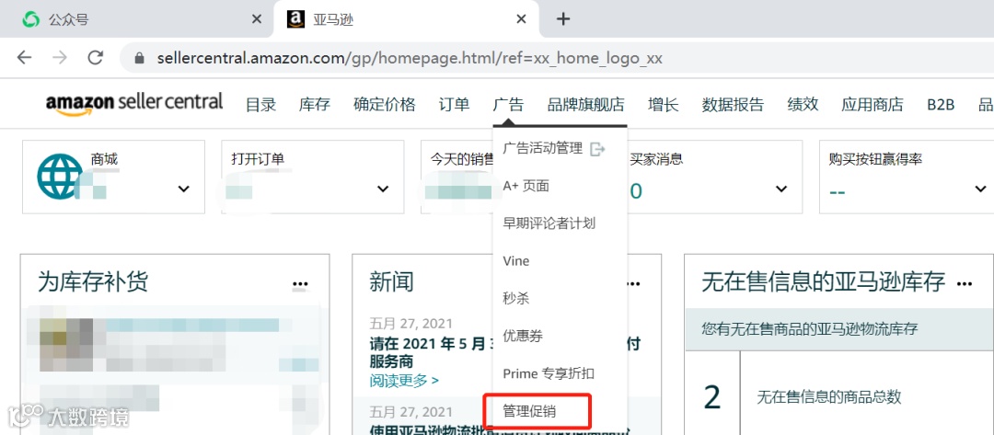Click the 买家消息 count 0

[636, 190]
